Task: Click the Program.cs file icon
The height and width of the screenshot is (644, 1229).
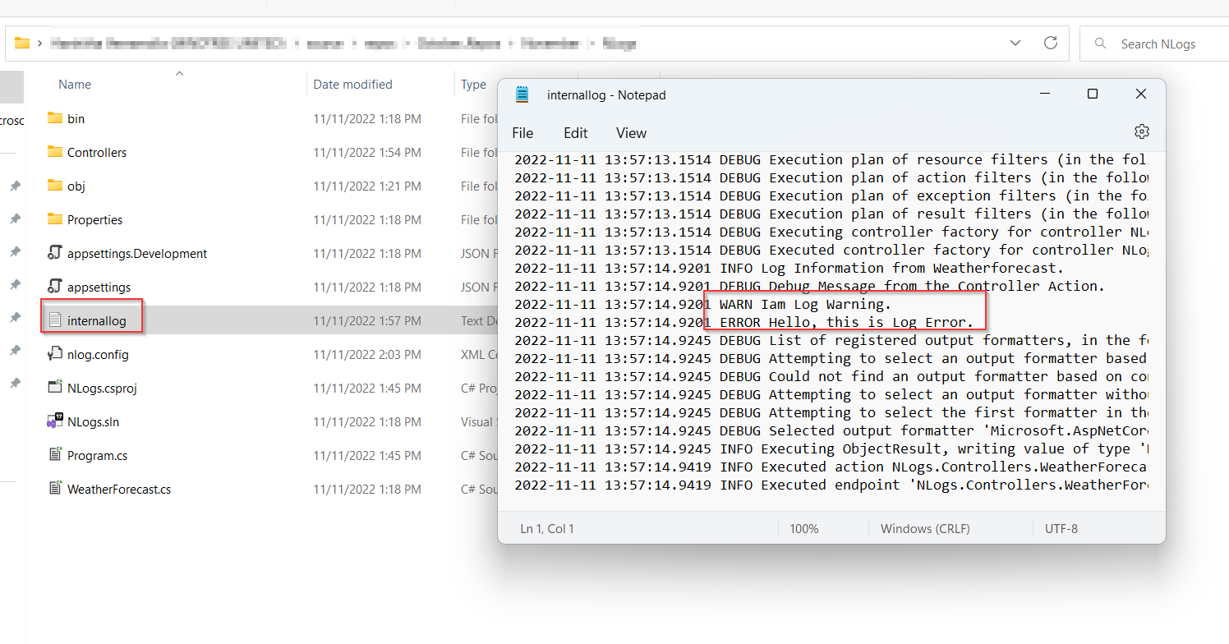Action: point(55,455)
